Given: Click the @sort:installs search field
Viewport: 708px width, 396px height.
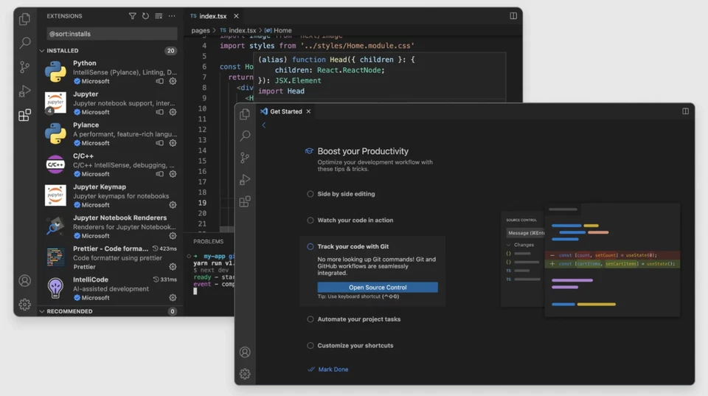Looking at the screenshot, I should [112, 34].
